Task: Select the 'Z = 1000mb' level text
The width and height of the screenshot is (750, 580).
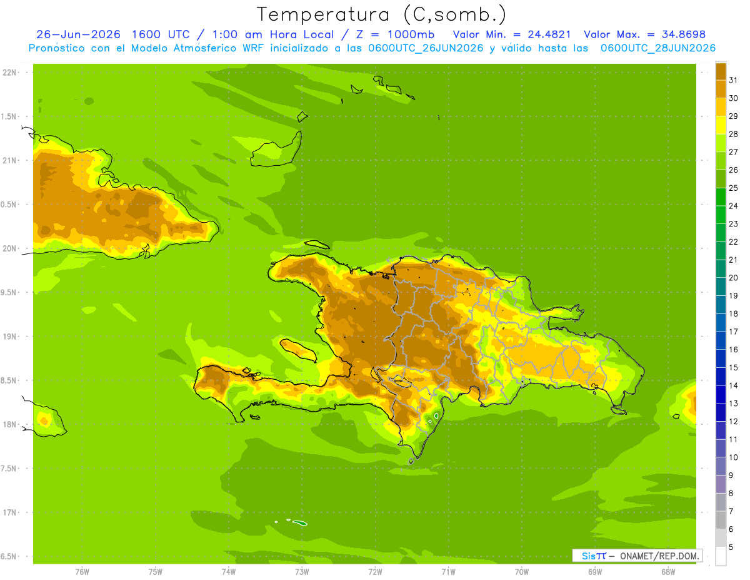Action: pos(396,34)
